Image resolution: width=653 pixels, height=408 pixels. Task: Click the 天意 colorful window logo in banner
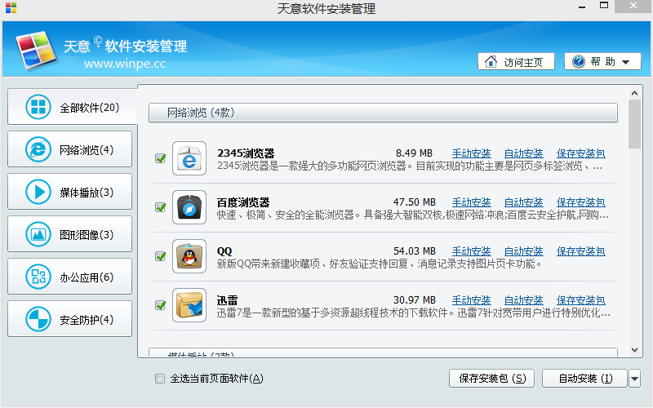[x=36, y=50]
